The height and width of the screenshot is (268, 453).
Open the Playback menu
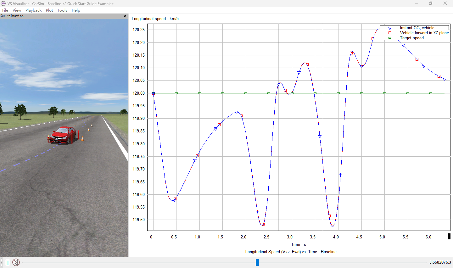pyautogui.click(x=33, y=10)
